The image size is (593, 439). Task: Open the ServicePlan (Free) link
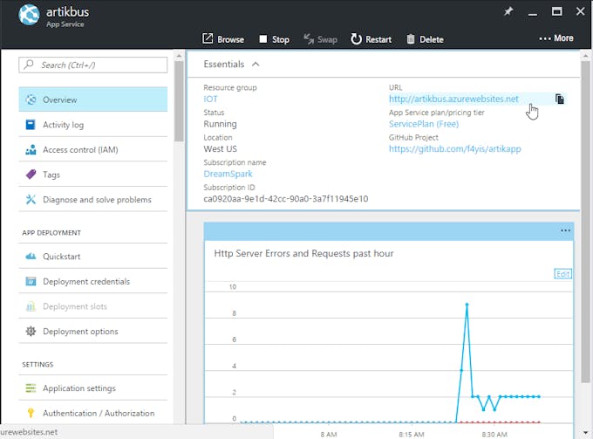pyautogui.click(x=424, y=124)
